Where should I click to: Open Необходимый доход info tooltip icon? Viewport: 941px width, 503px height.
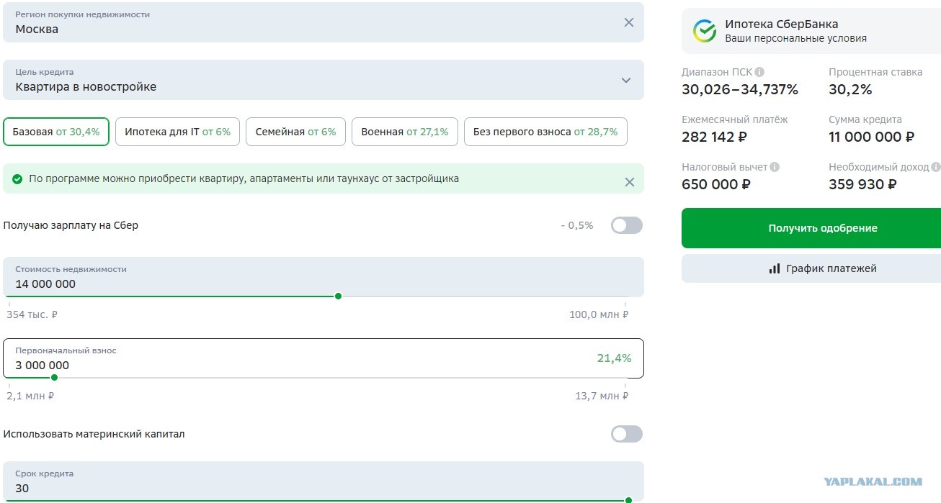point(936,167)
